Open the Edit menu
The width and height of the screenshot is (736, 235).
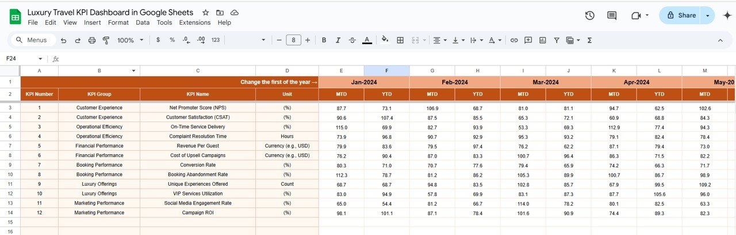tap(51, 22)
